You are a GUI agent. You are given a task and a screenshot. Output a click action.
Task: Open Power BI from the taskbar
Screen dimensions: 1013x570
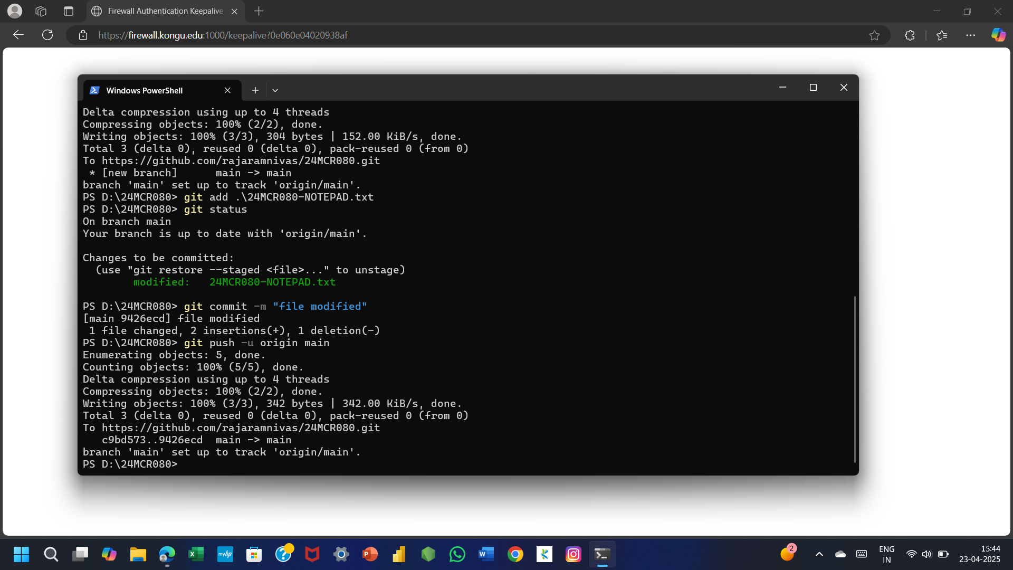click(x=399, y=554)
